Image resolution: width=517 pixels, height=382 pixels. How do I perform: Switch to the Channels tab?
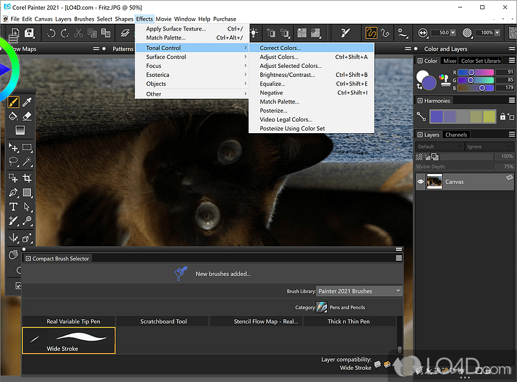pyautogui.click(x=457, y=134)
